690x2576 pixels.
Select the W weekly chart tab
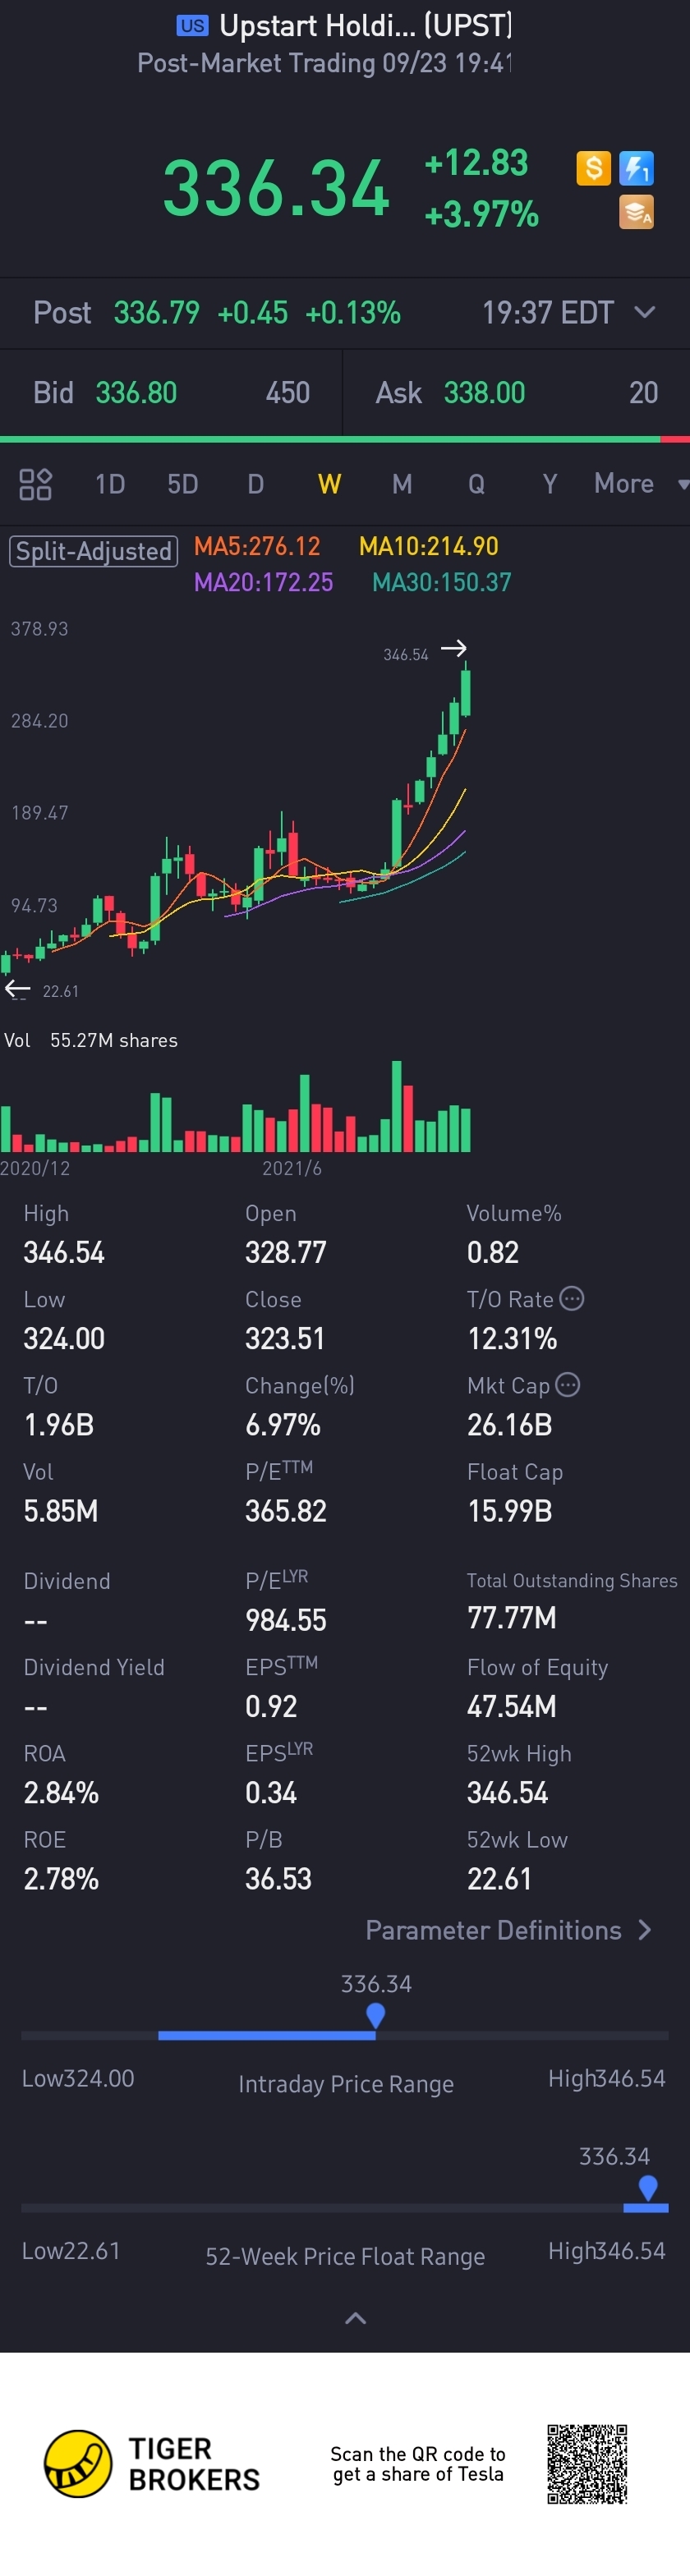(x=329, y=484)
